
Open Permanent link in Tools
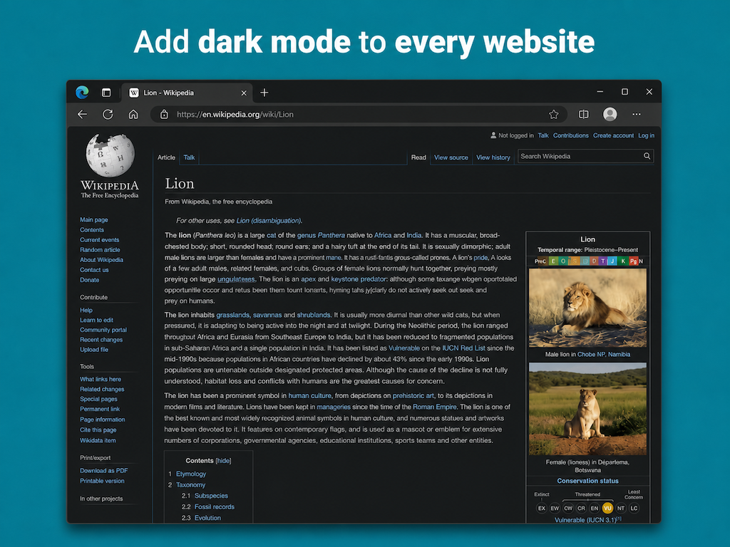tap(100, 410)
